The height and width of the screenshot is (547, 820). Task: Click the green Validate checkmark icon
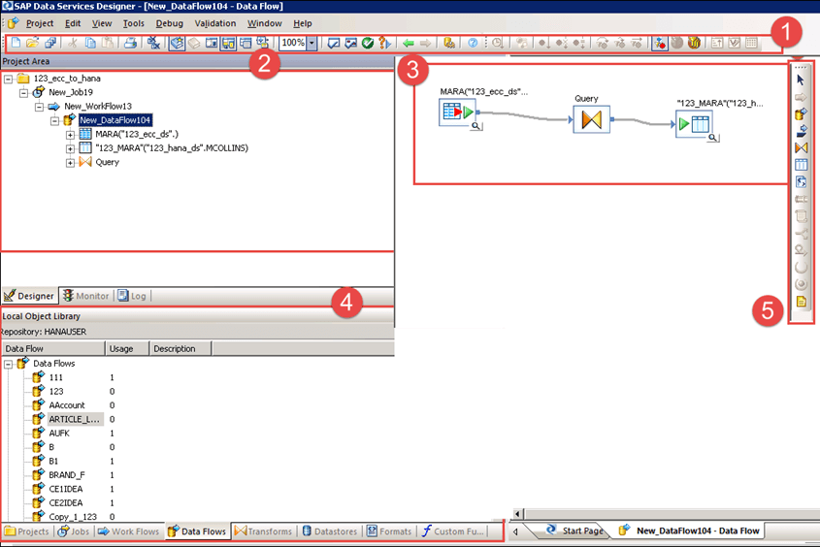coord(368,44)
